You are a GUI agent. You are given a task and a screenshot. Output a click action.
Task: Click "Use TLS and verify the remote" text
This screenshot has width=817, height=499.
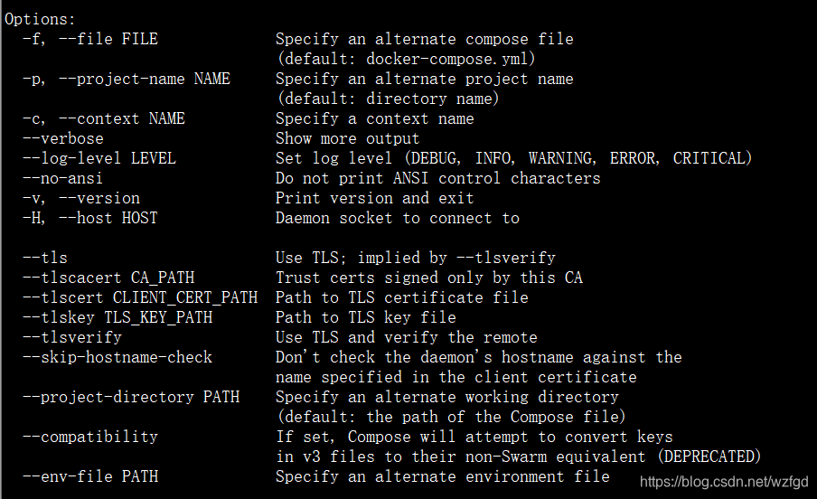click(x=407, y=337)
